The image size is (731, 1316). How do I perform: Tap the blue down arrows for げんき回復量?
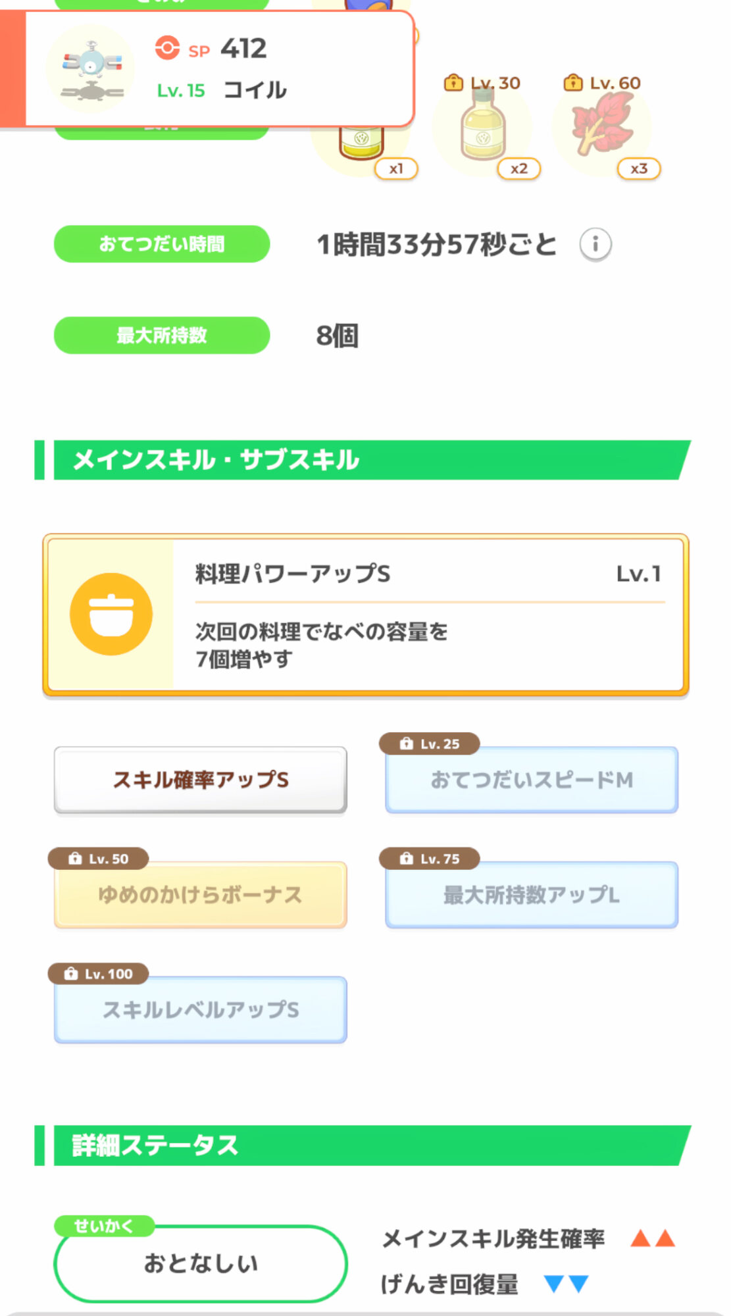coord(566,1284)
